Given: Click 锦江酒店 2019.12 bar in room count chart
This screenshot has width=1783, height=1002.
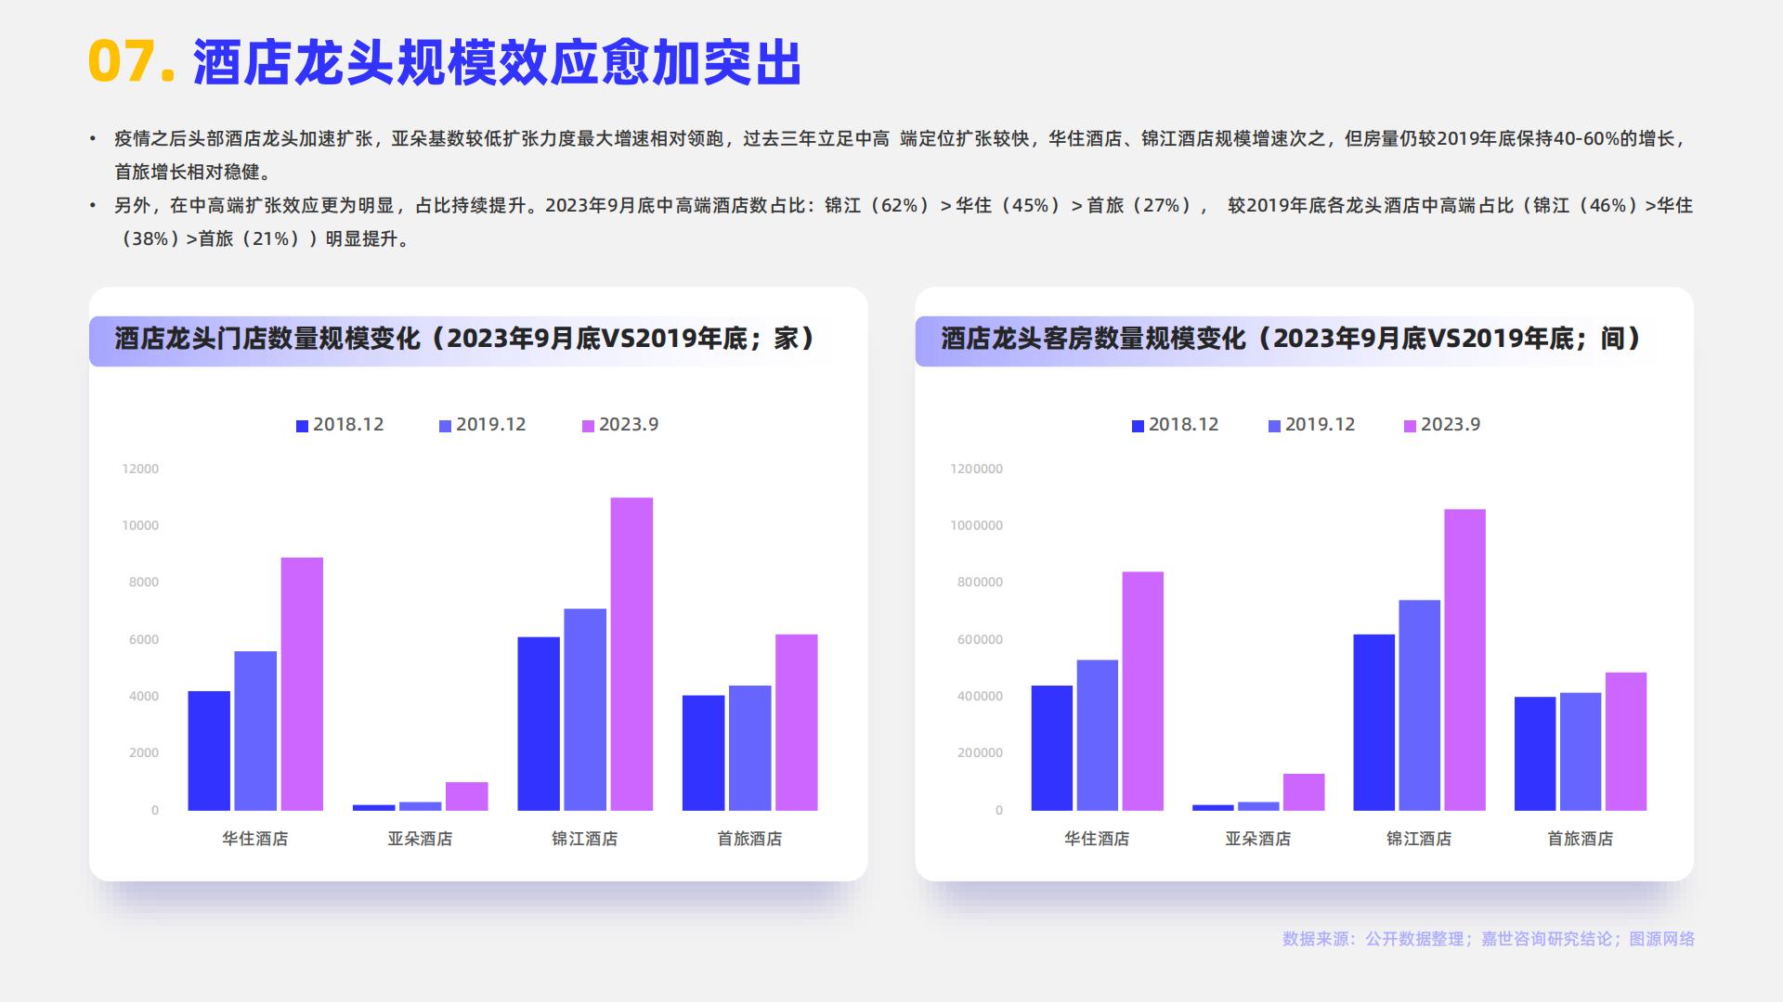Looking at the screenshot, I should pos(1420,705).
